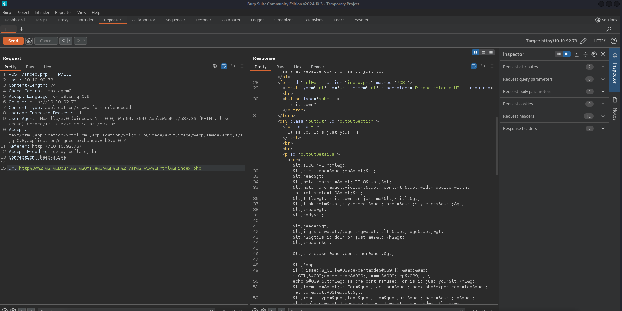Image resolution: width=622 pixels, height=311 pixels.
Task: Click Response vertical scrollbar
Action: point(496,146)
